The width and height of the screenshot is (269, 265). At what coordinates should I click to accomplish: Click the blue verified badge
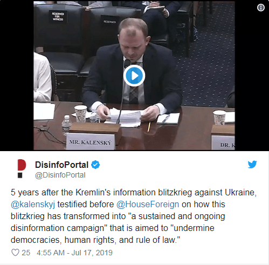point(95,165)
